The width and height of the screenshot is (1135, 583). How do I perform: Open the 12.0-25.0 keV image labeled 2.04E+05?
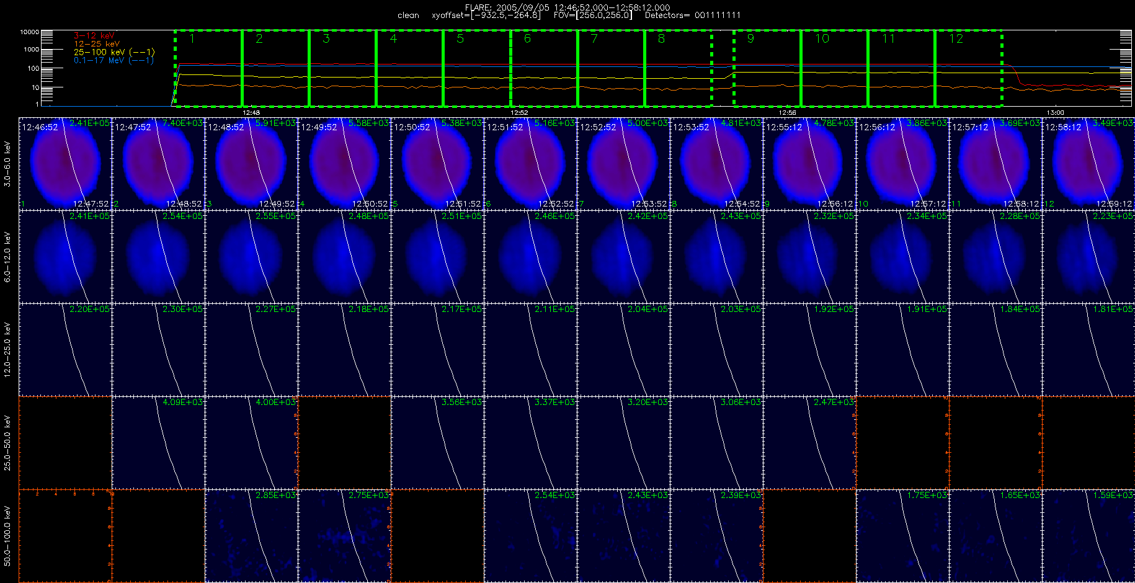tap(623, 350)
